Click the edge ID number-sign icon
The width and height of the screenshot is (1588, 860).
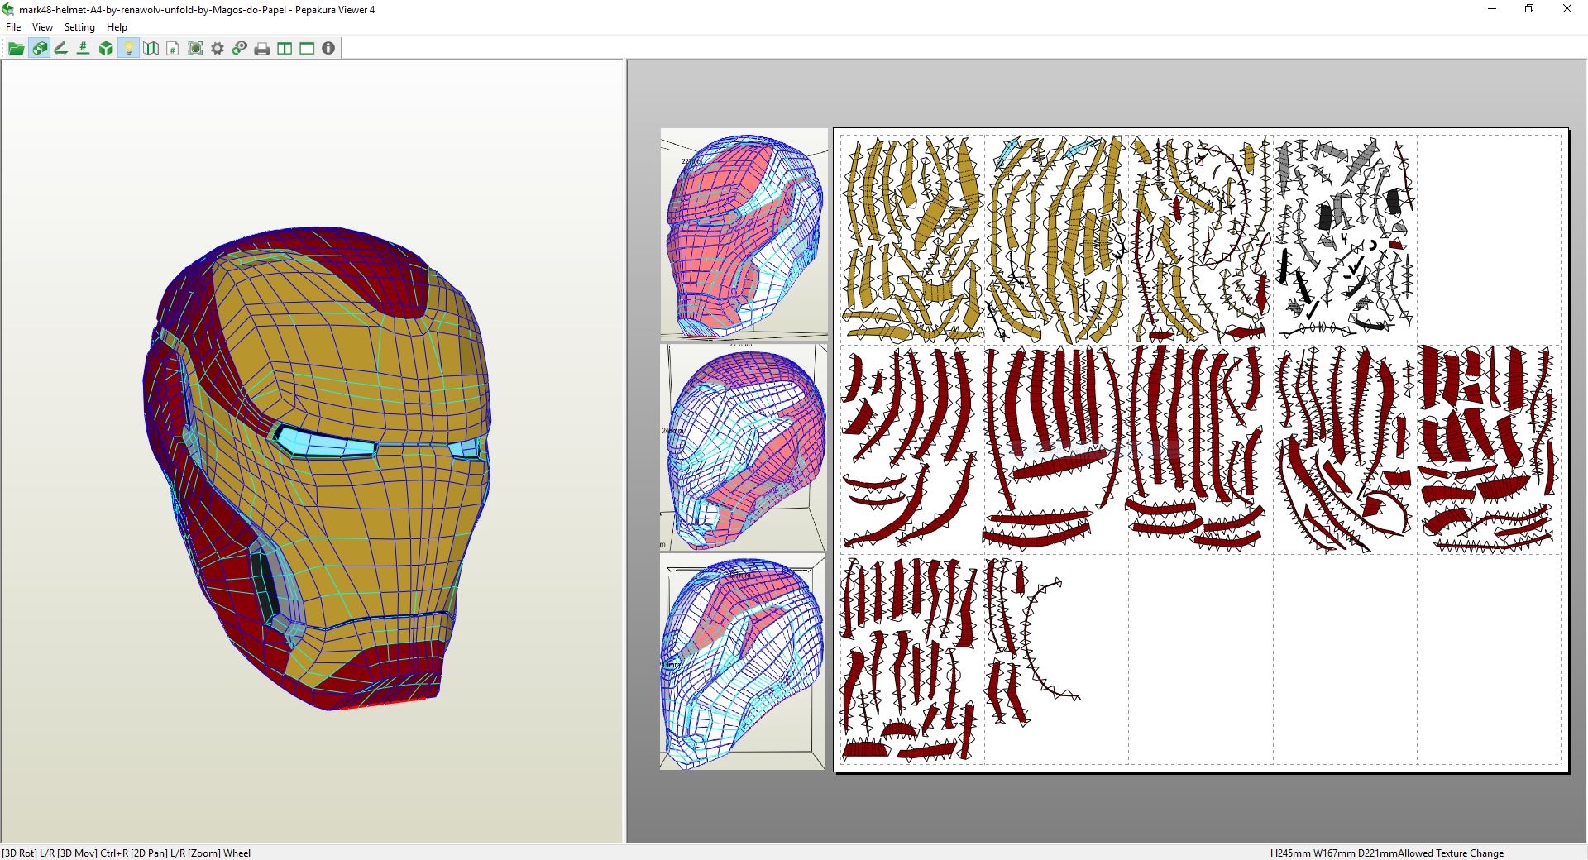point(84,49)
